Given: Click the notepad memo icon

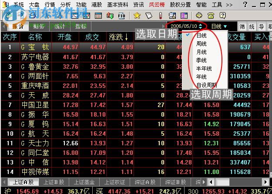Looking at the screenshot, I should [149, 16].
